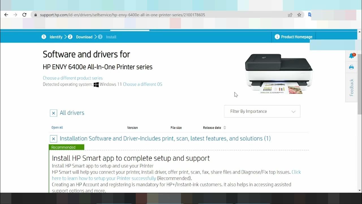
Task: Share this page via share icon
Action: pos(290,15)
